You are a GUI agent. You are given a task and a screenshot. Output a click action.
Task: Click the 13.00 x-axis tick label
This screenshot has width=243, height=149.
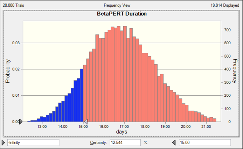42,127
